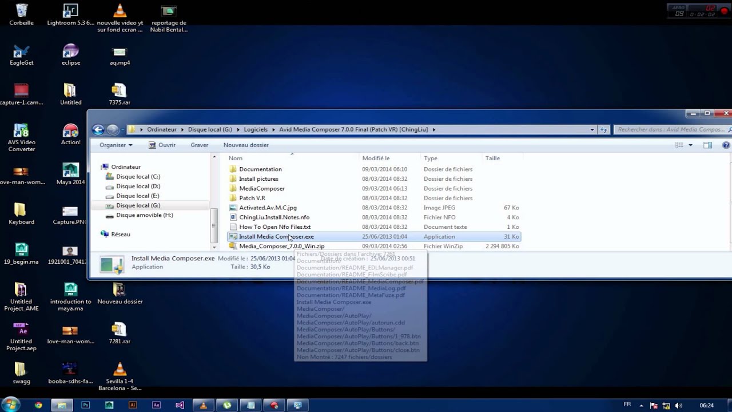Refresh the folder via address bar refresh icon
Viewport: 732px width, 412px height.
pyautogui.click(x=603, y=130)
